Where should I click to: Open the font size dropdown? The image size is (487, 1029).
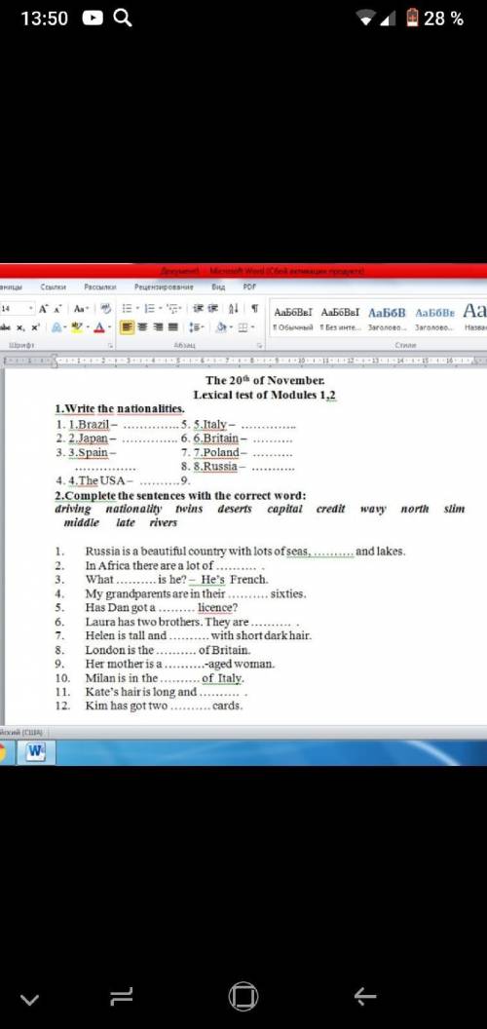pos(30,309)
